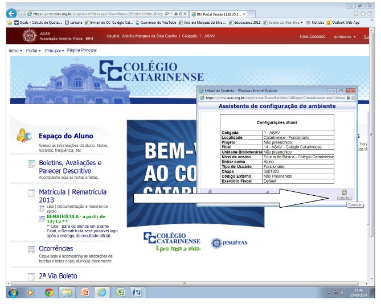Click the page horizontal scrollbar

click(x=185, y=284)
